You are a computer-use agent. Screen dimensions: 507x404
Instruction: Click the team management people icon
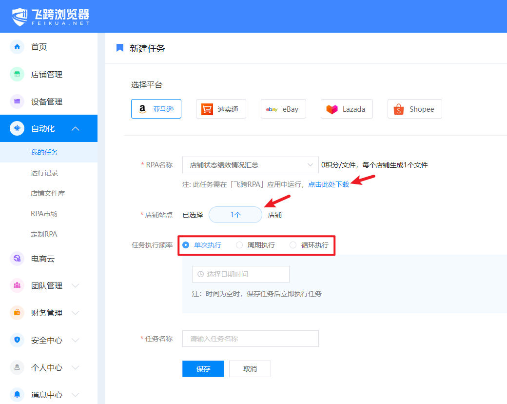coord(17,285)
